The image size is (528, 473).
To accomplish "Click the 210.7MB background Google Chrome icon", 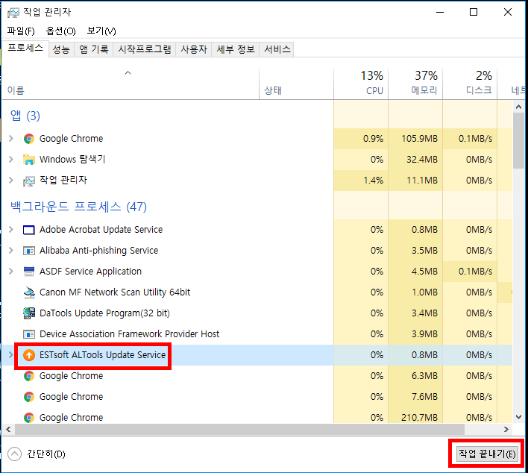I will click(29, 418).
